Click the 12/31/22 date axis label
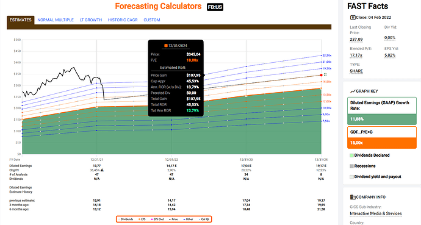The height and width of the screenshot is (225, 421). [171, 160]
